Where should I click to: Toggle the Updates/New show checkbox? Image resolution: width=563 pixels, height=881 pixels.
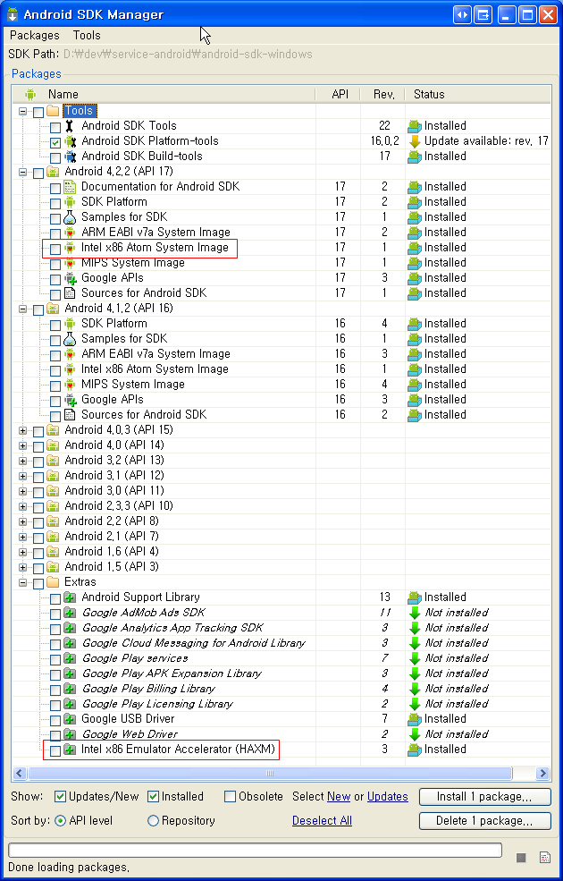point(60,797)
